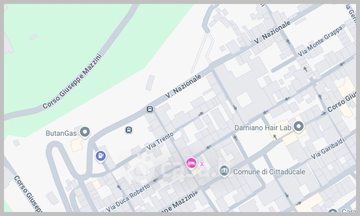Click the Comune di Cittaducale label
Viewport: 360px width, 216px height.
(269, 172)
